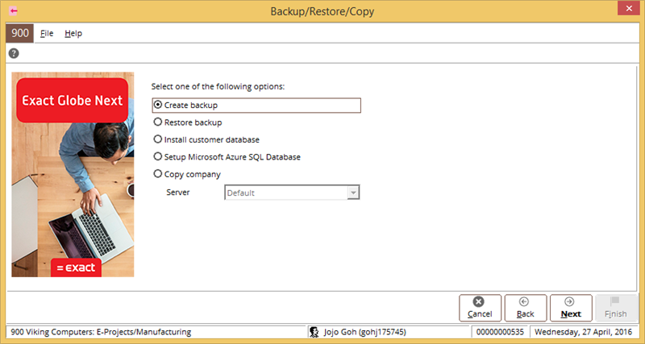This screenshot has width=645, height=344.
Task: Expand the Server dropdown arrow
Action: click(353, 193)
